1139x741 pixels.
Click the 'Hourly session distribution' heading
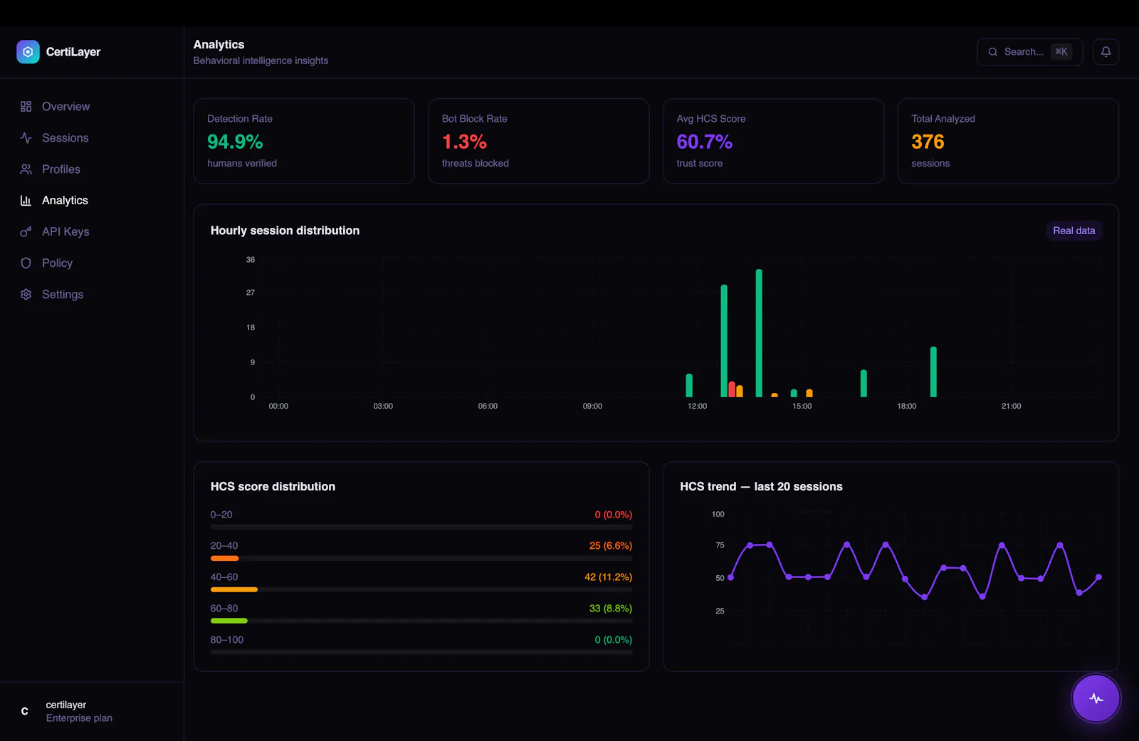pos(285,231)
